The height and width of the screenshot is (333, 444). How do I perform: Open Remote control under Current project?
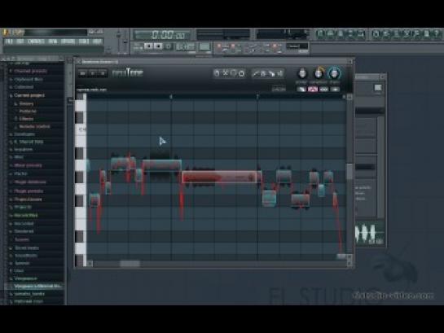click(x=34, y=126)
